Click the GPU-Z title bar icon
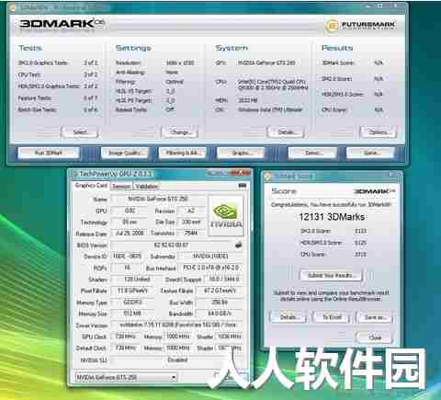The width and height of the screenshot is (441, 400). click(x=74, y=174)
